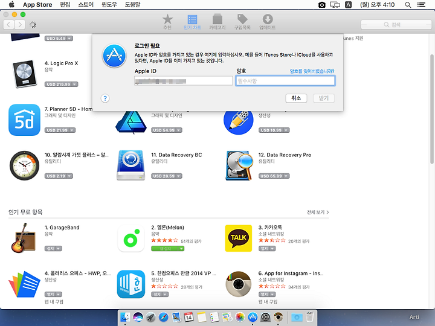The height and width of the screenshot is (326, 435).
Task: Open Photos from the Dock
Action: 240,317
